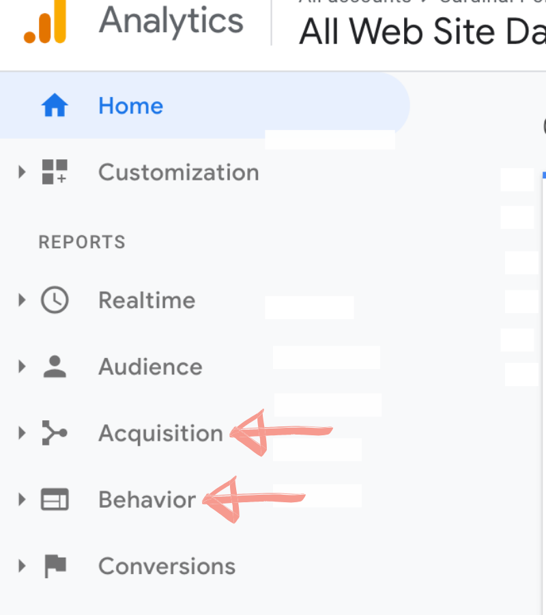546x615 pixels.
Task: Click the Conversions flag icon
Action: (x=55, y=566)
